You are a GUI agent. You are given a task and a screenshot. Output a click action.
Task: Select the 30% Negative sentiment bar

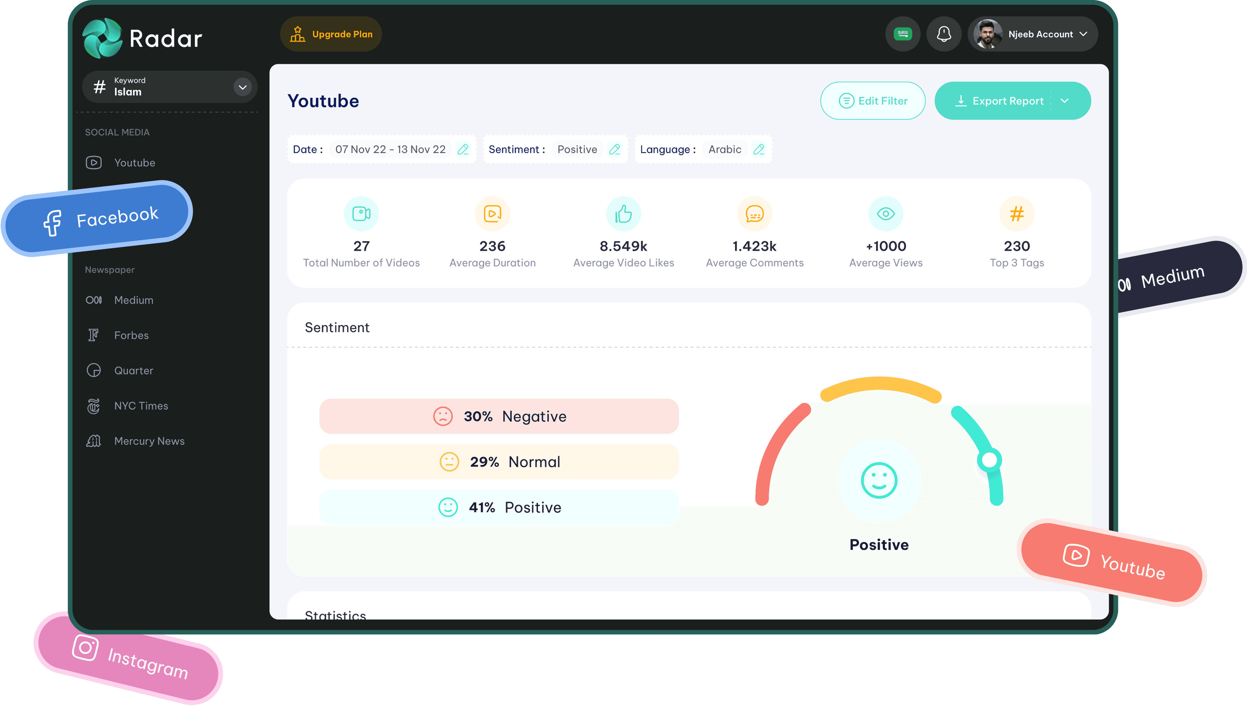click(x=499, y=417)
